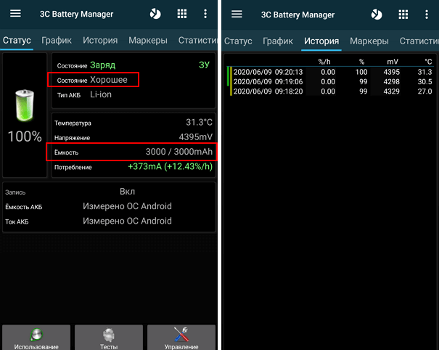Tap the Ёмкость АКБ label

pos(23,207)
